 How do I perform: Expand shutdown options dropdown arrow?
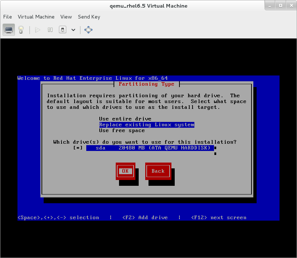pyautogui.click(x=73, y=30)
